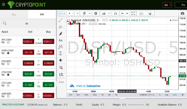This screenshot has width=187, height=109.
Task: Expand the Volume indicator options arrow
Action: click(87, 24)
